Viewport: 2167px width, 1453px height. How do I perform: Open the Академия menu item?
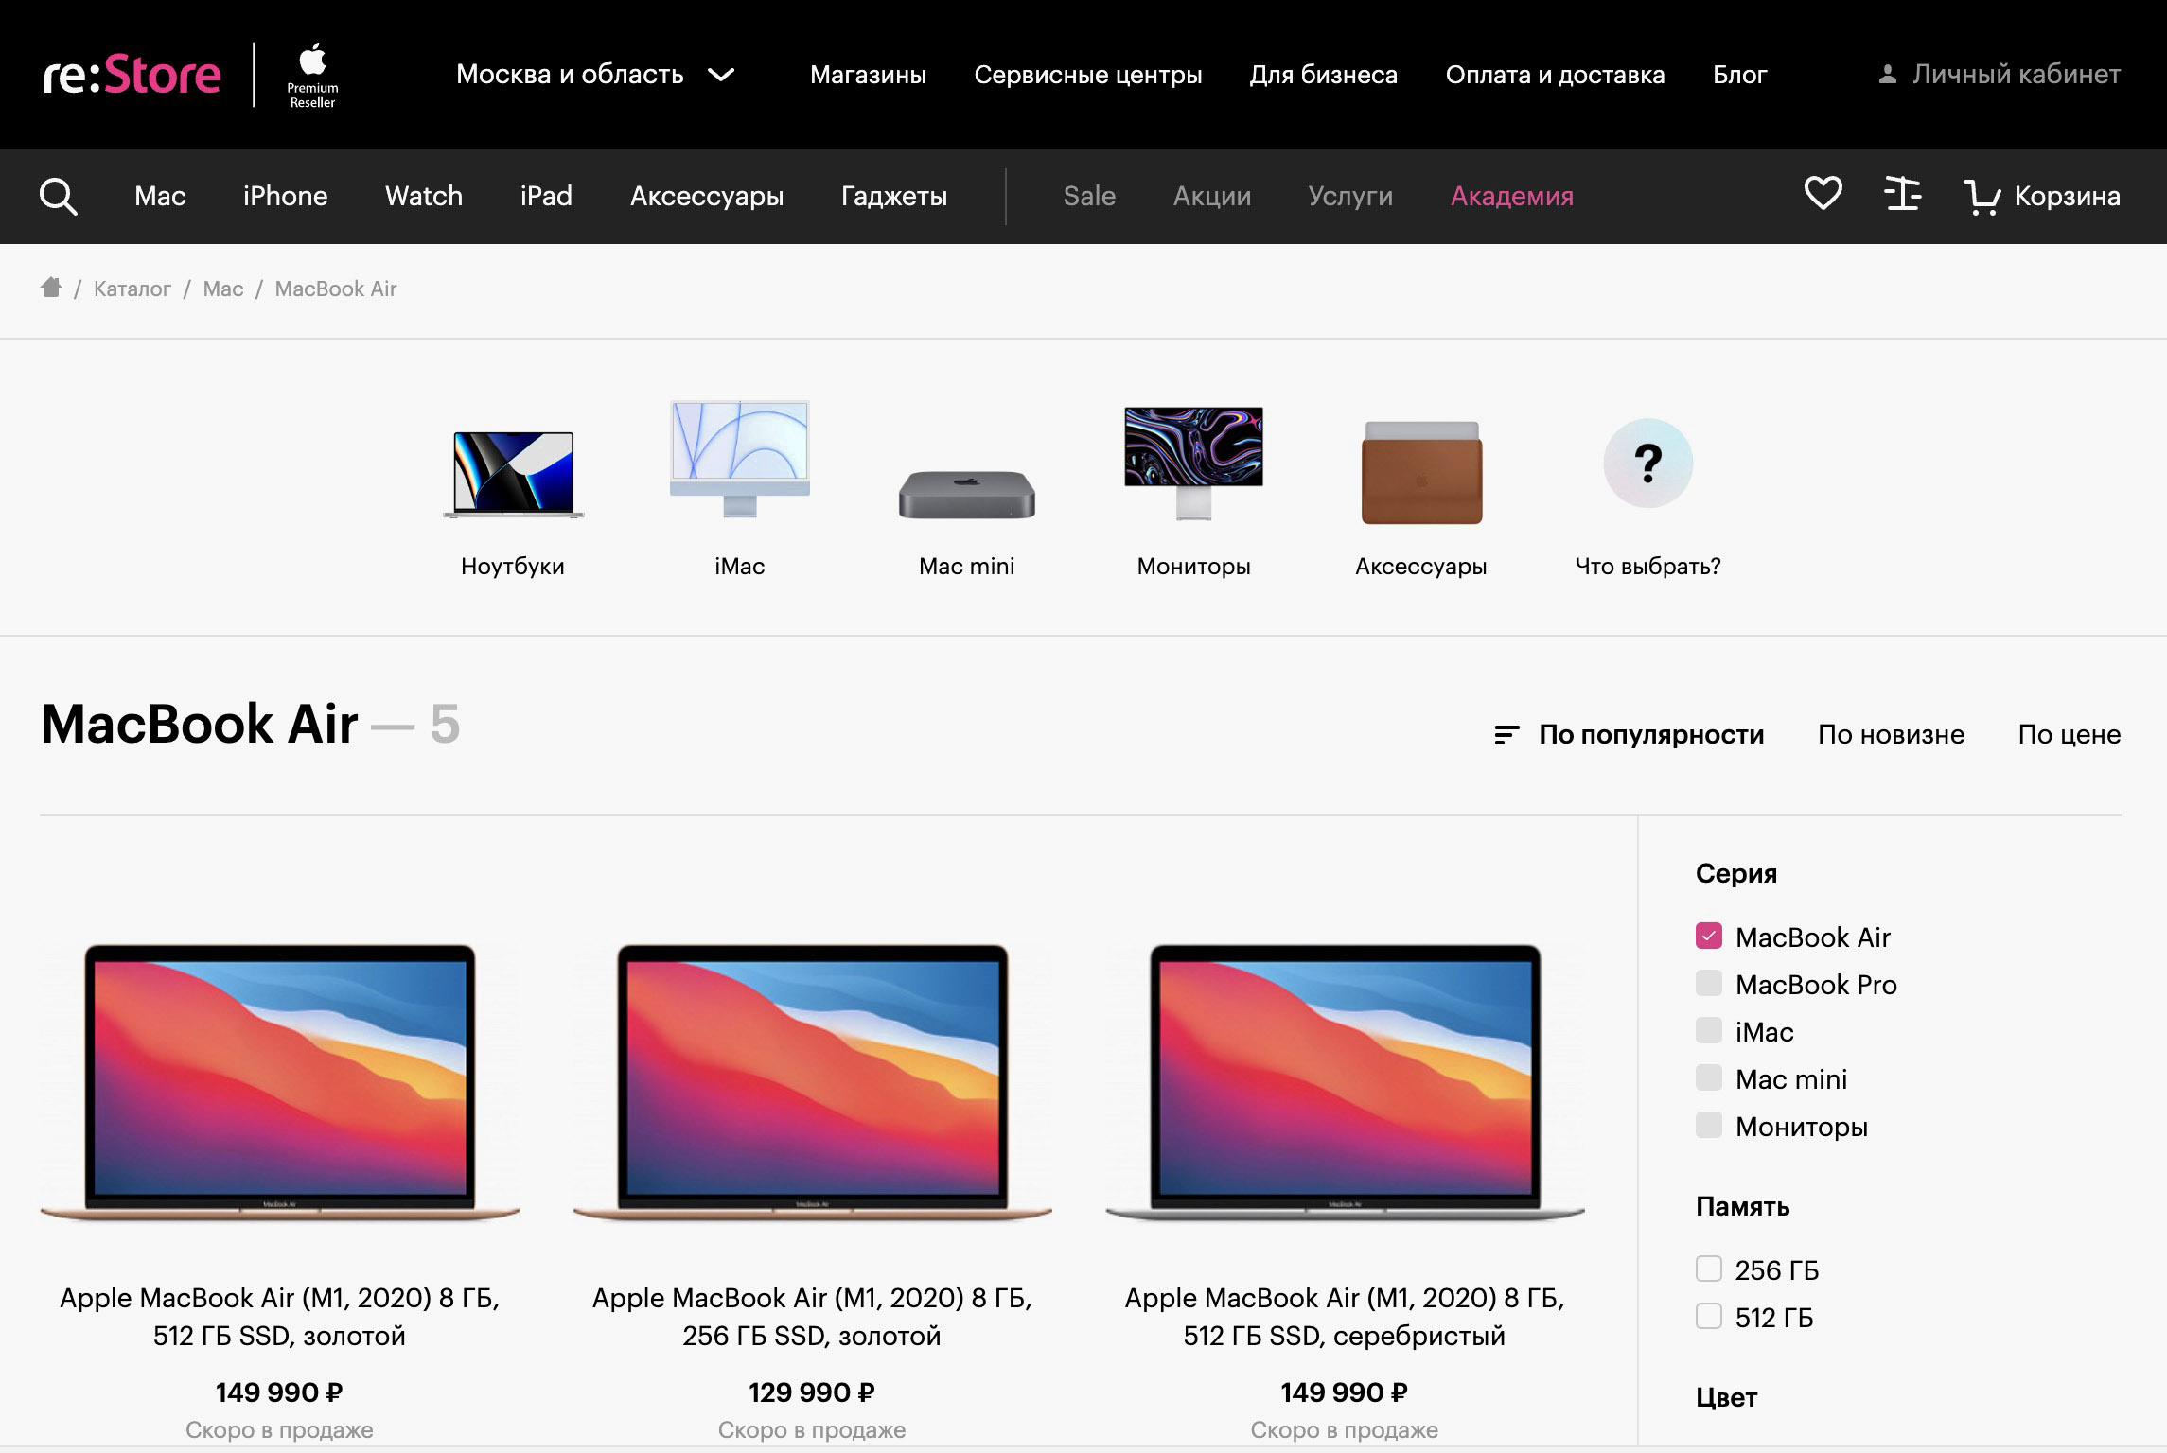(x=1511, y=197)
